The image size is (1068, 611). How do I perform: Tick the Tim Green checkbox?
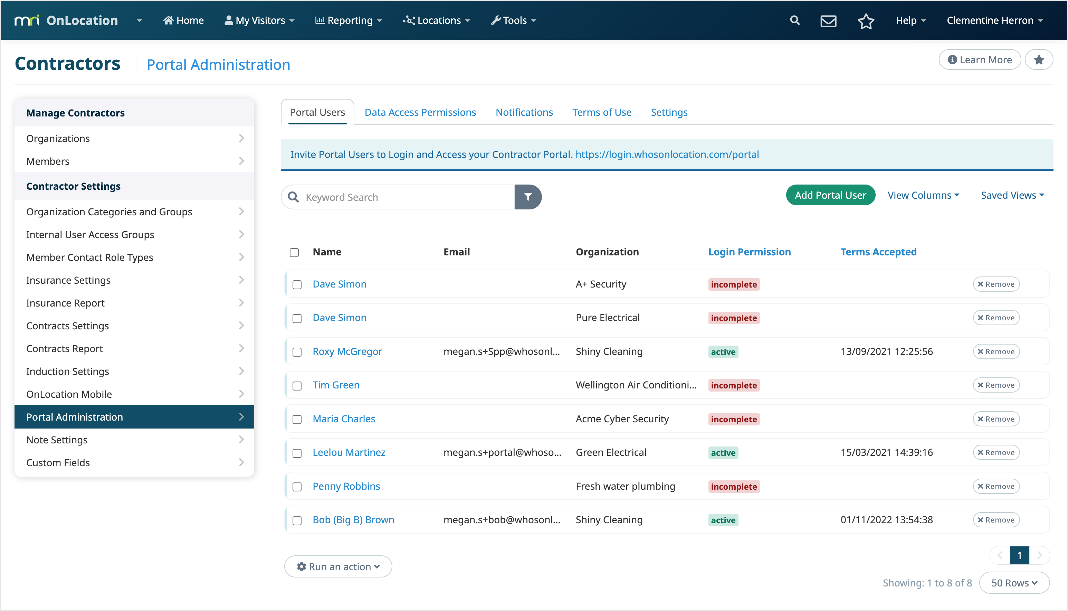297,386
